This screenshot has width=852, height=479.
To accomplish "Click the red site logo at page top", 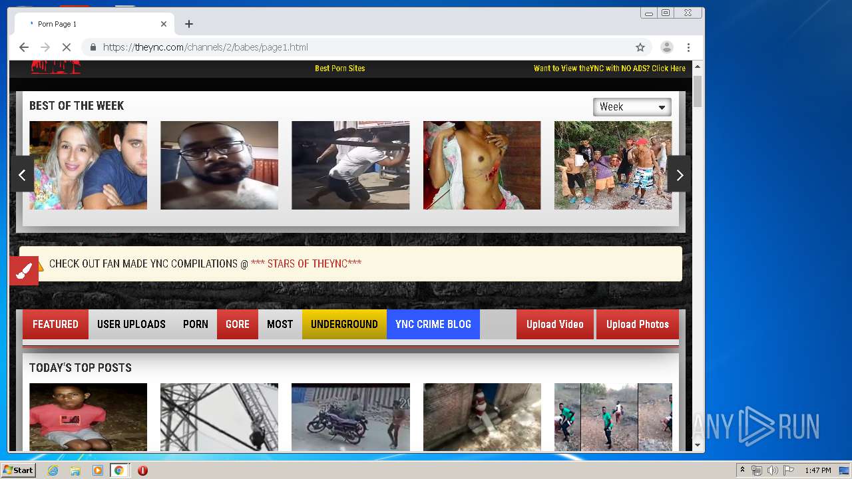I will [56, 67].
